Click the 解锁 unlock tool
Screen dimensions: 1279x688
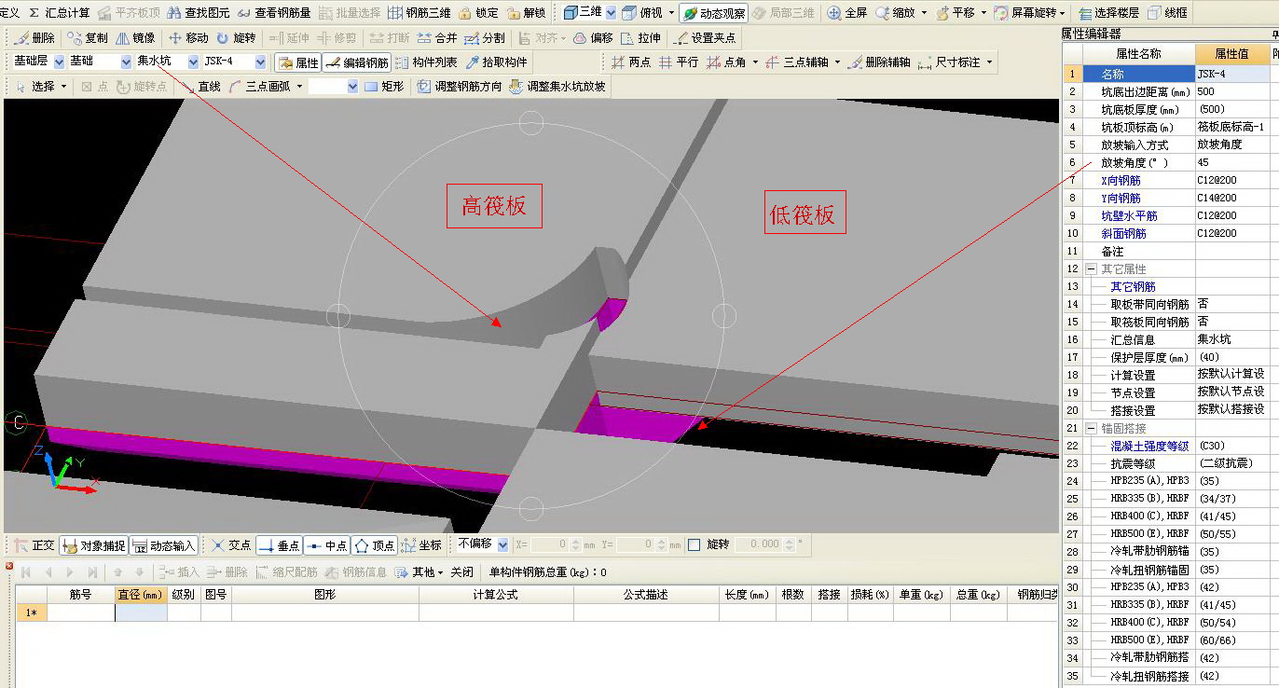coord(527,13)
